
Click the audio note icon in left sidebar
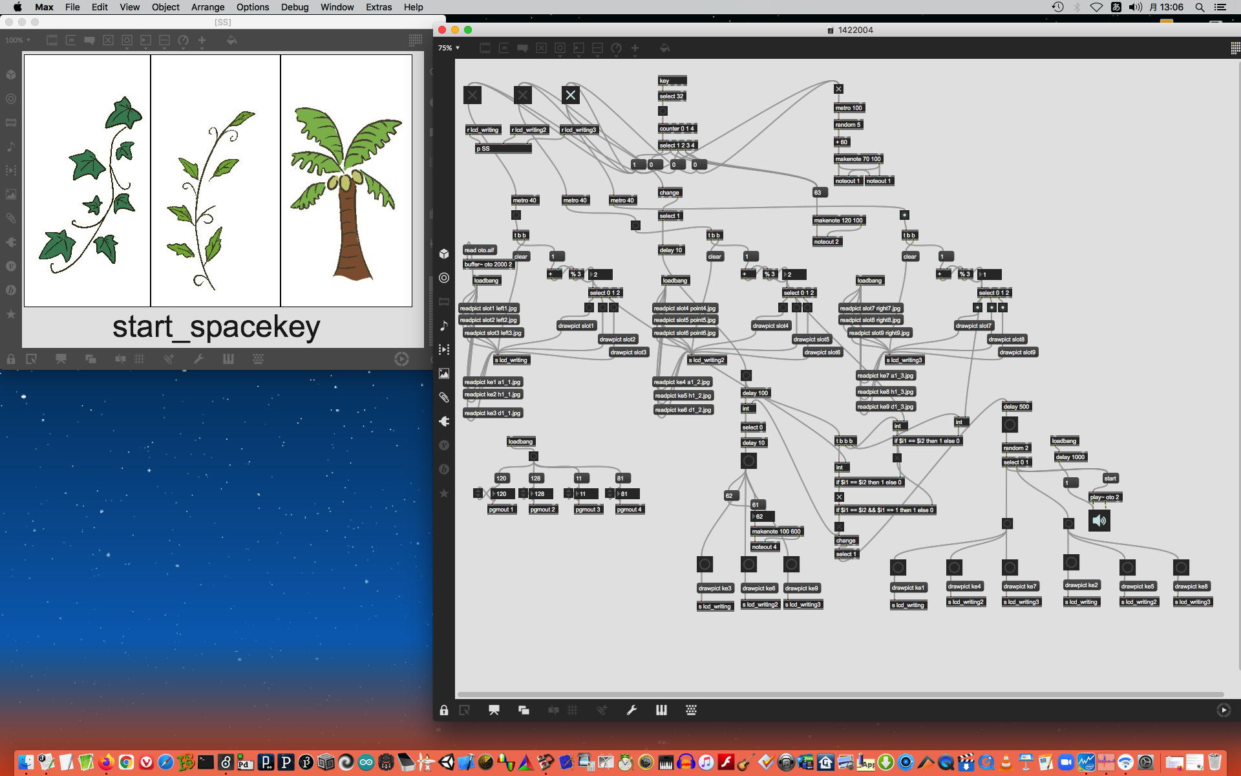tap(444, 325)
